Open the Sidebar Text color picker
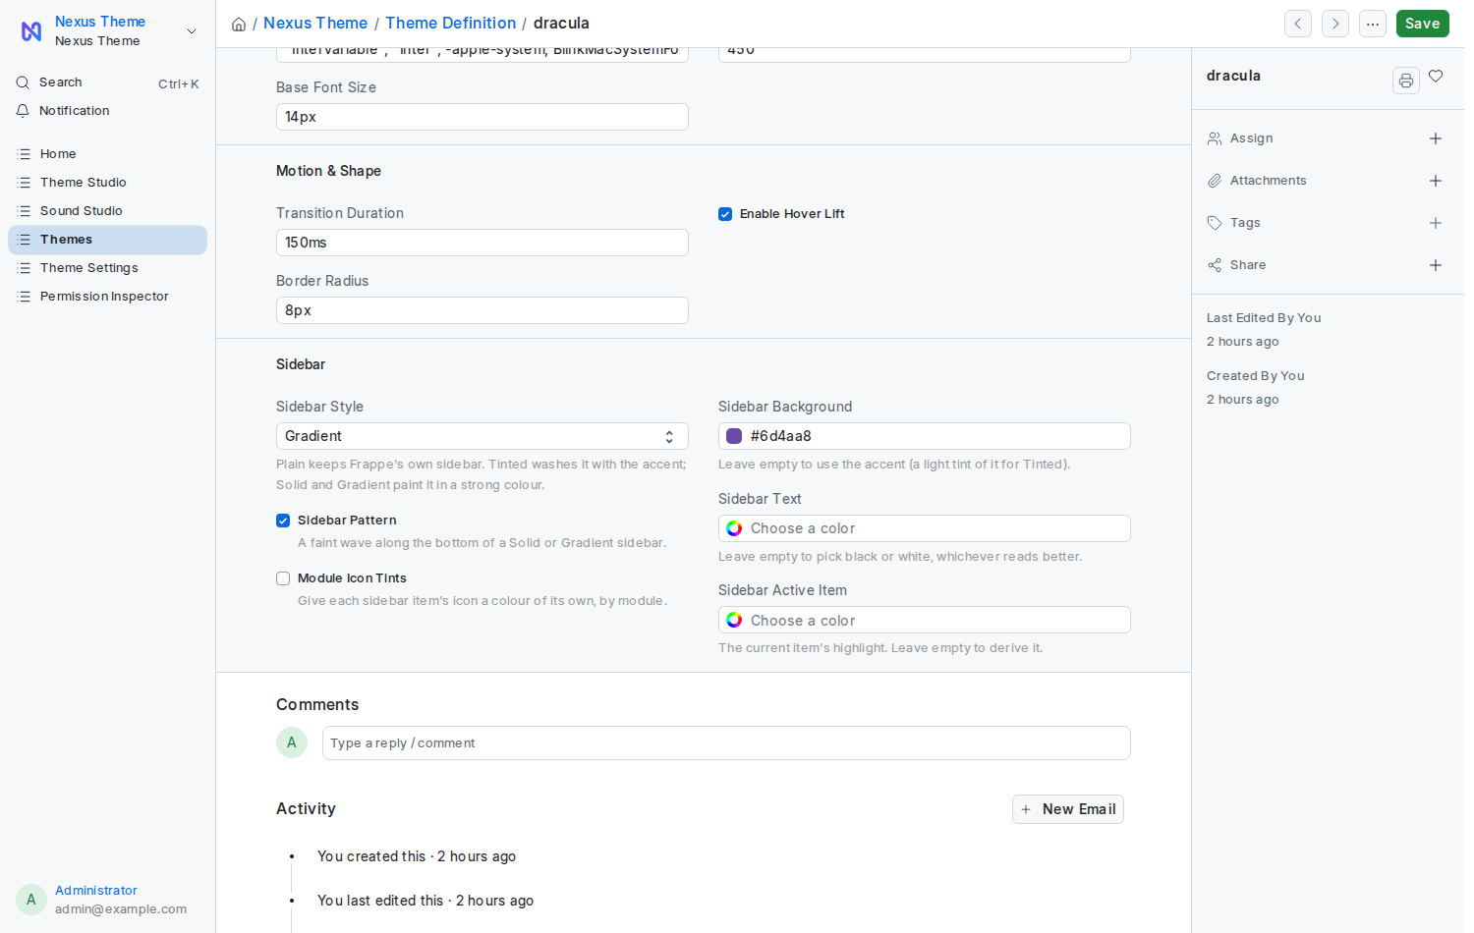The height and width of the screenshot is (933, 1474). tap(924, 528)
